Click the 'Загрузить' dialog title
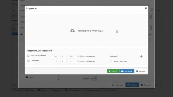This screenshot has height=97, width=173. tap(31, 8)
